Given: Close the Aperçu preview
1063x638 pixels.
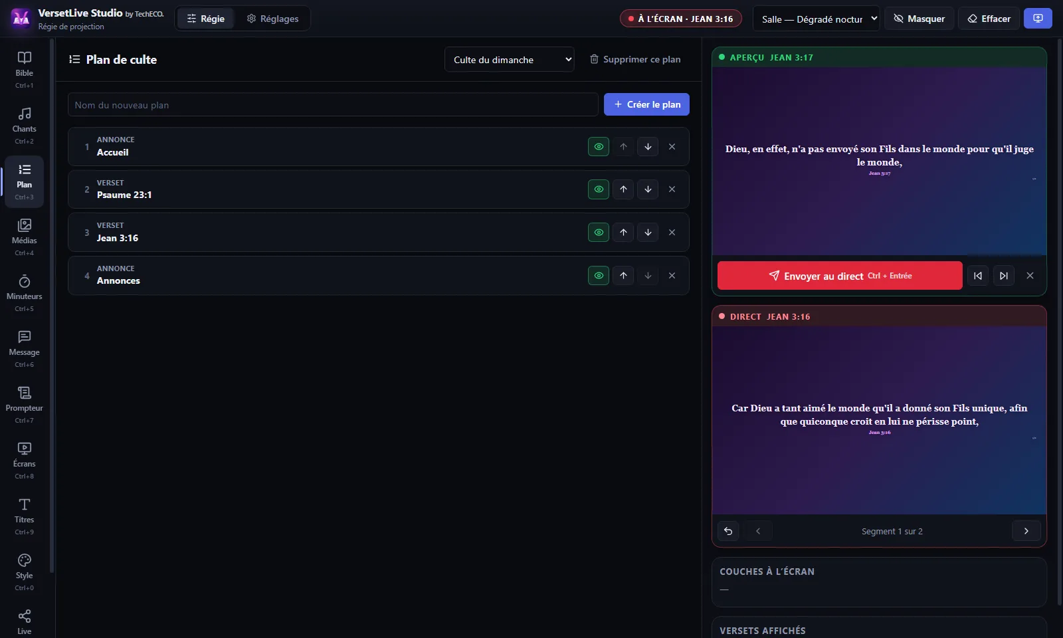Looking at the screenshot, I should (x=1030, y=276).
